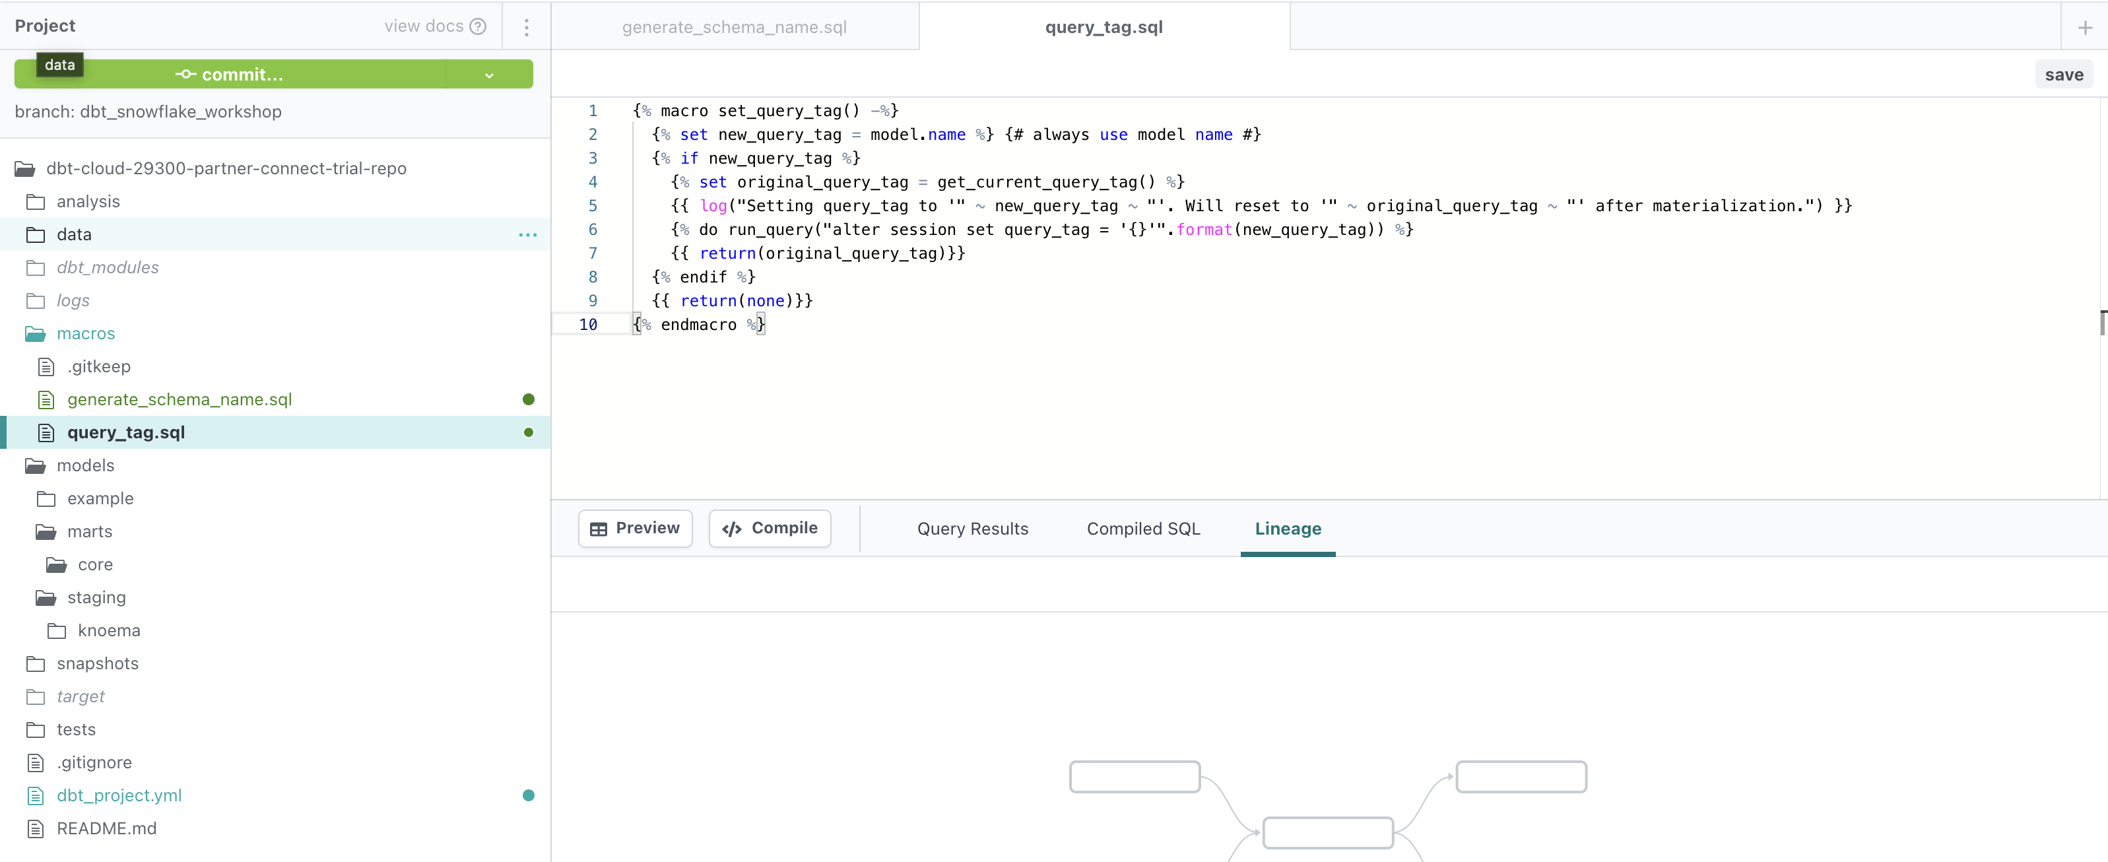The image size is (2108, 862).
Task: Open the data folder row options menu
Action: pos(528,235)
